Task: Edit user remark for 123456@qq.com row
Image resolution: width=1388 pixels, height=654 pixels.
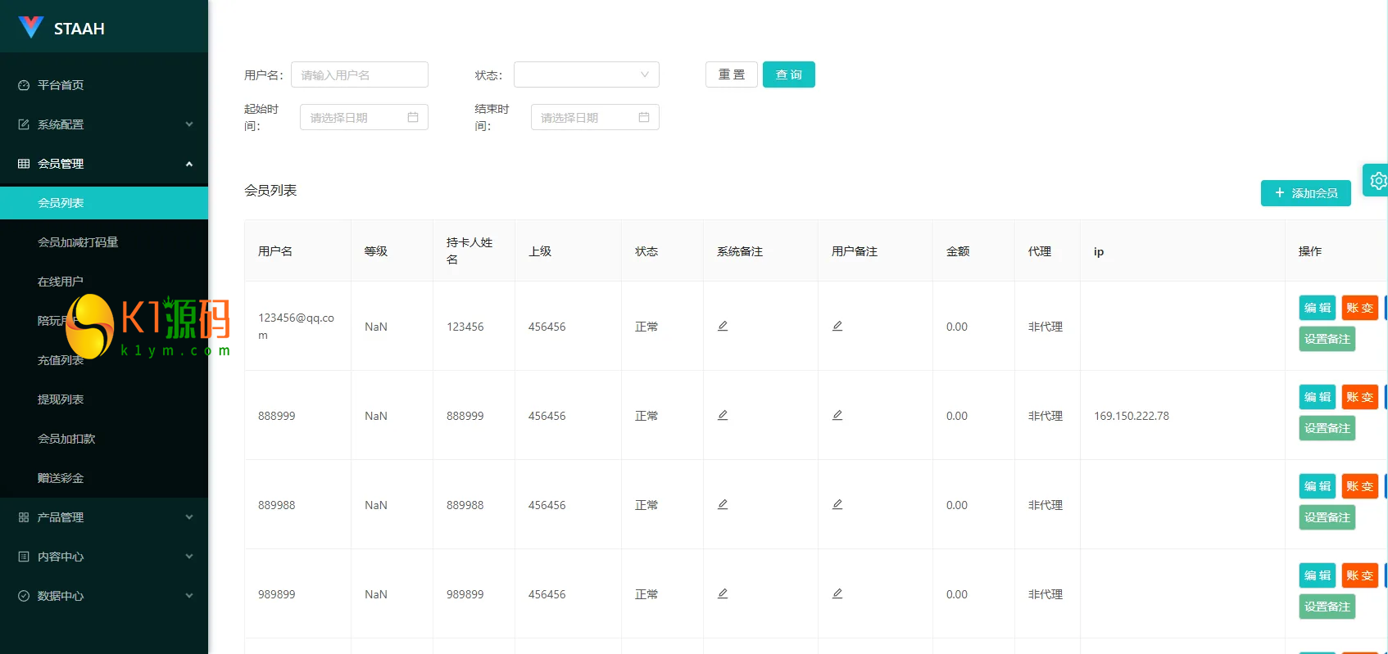Action: click(x=837, y=326)
